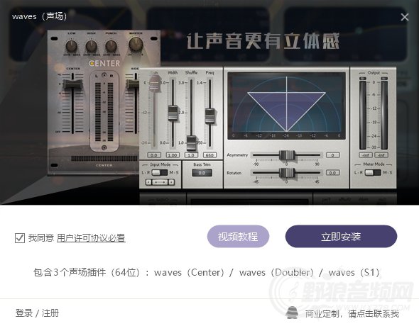Click the Asymmetry slider handle
This screenshot has height=326, width=419.
287,155
